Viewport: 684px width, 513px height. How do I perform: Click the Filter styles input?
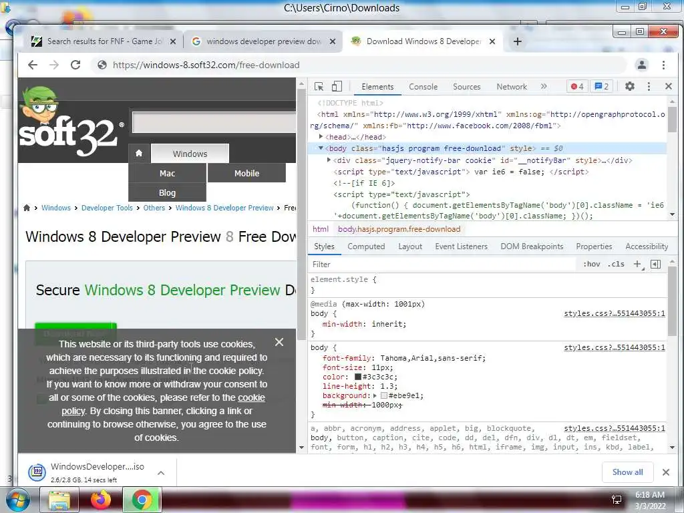pyautogui.click(x=443, y=265)
